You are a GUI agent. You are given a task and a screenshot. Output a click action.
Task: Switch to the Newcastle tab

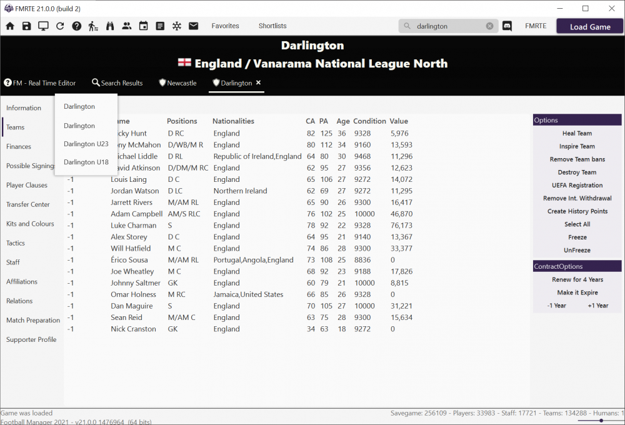pyautogui.click(x=177, y=83)
